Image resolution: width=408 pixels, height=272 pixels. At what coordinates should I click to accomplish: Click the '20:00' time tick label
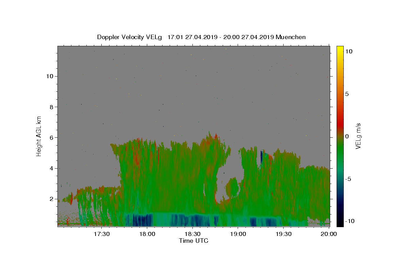328,234
